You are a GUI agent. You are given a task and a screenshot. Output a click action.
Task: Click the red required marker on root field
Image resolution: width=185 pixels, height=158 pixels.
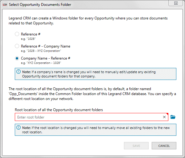click(x=167, y=114)
